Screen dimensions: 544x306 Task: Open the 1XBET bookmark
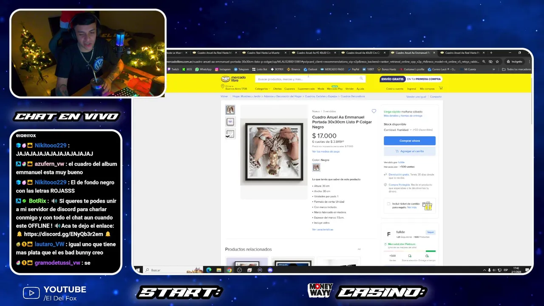368,69
